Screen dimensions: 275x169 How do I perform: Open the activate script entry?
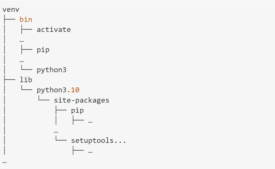53,30
